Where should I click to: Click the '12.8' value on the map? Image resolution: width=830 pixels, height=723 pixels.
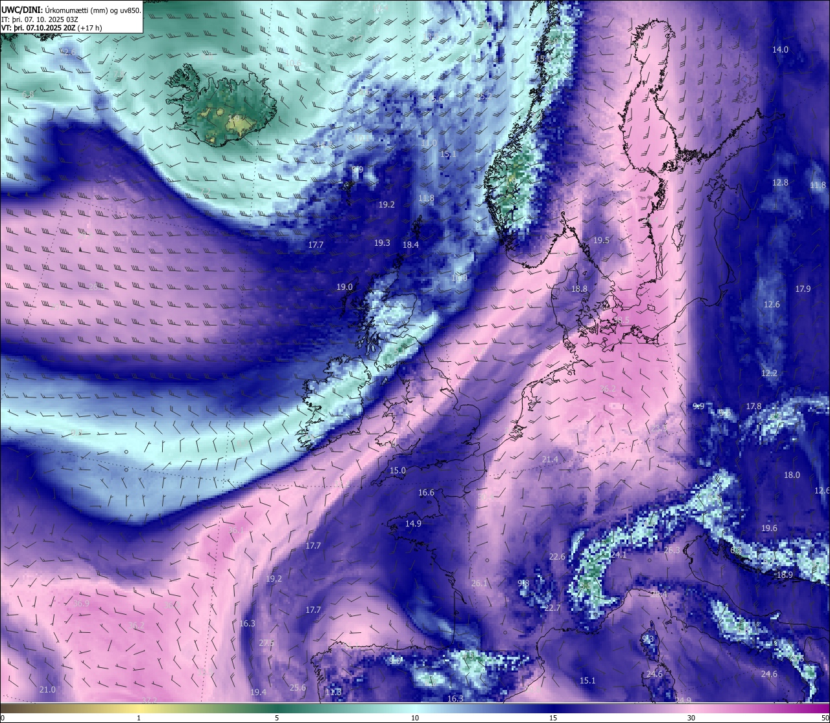tap(780, 183)
